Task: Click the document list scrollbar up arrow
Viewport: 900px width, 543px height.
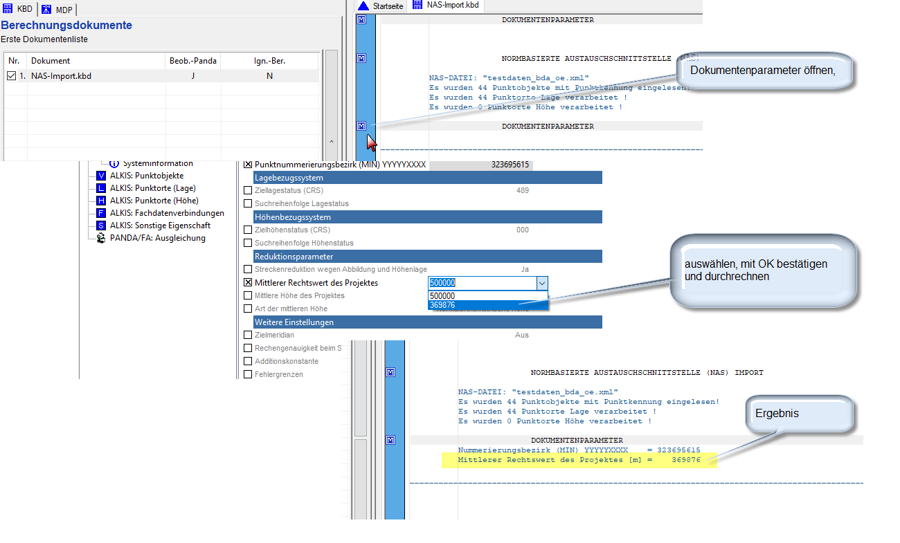Action: [331, 141]
